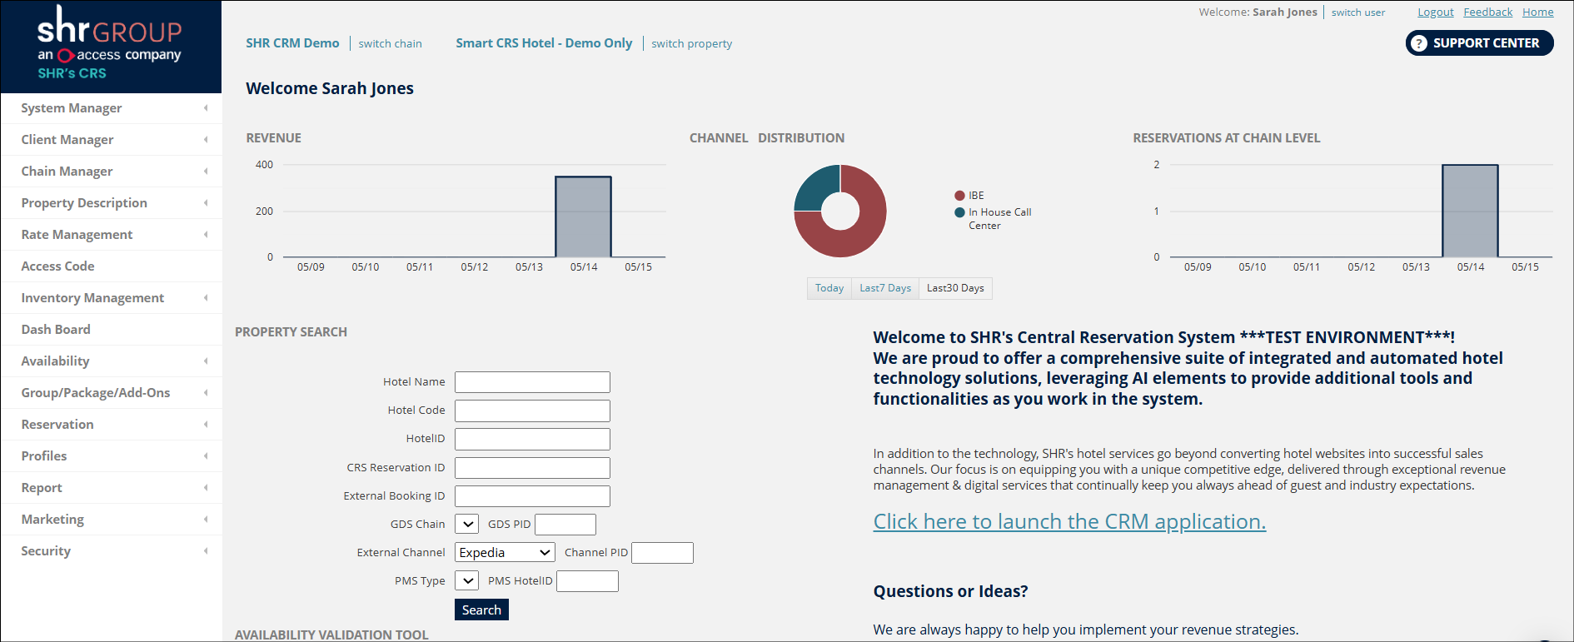Screen dimensions: 1574x642
Task: Click the switch user link
Action: [x=1357, y=12]
